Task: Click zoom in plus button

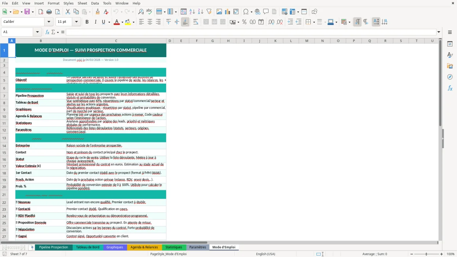Action: click(x=442, y=254)
